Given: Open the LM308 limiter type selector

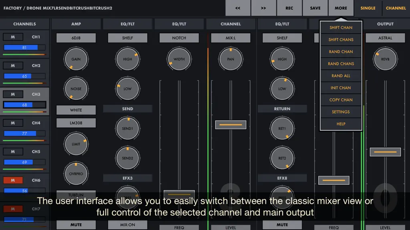Looking at the screenshot, I should 76,123.
